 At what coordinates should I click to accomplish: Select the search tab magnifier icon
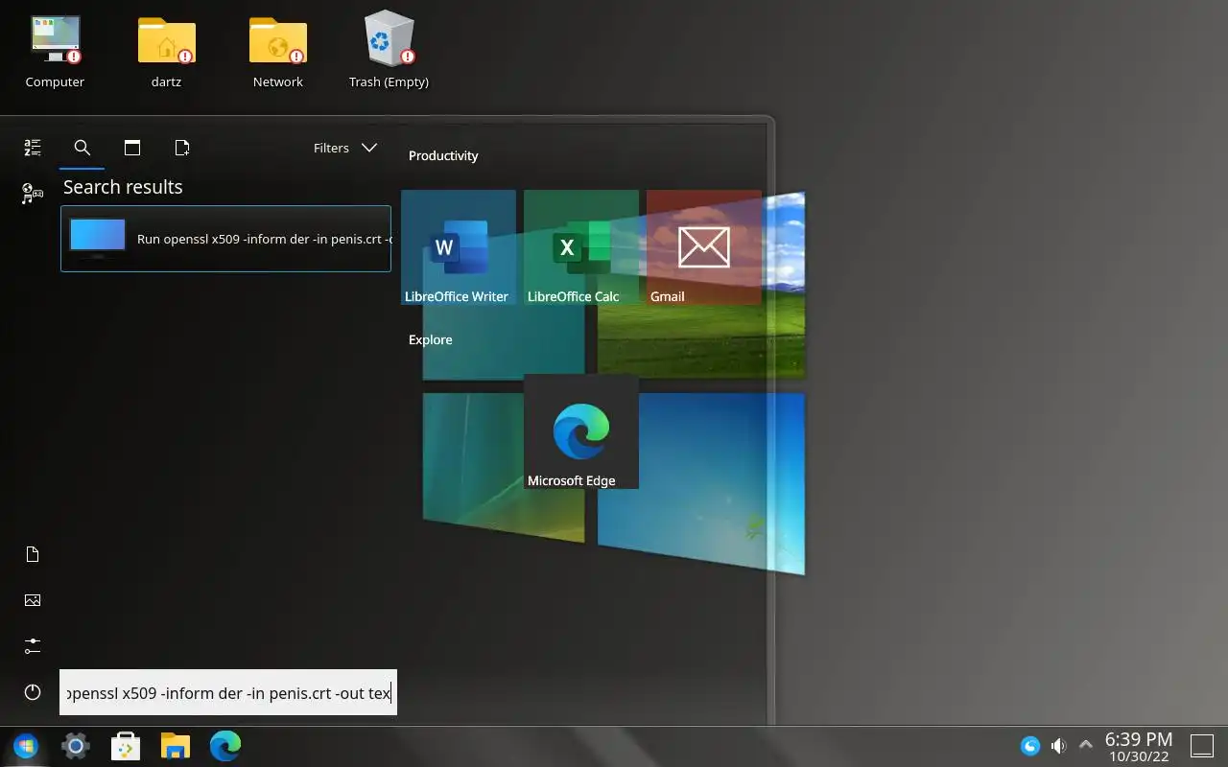pos(83,148)
